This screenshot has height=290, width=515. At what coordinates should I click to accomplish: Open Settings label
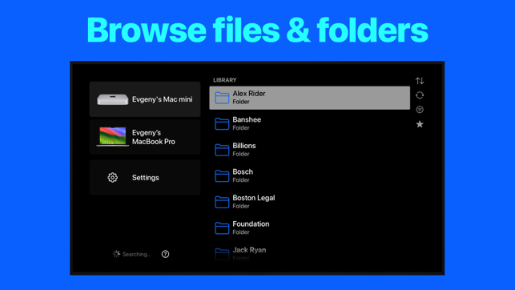[x=146, y=177]
